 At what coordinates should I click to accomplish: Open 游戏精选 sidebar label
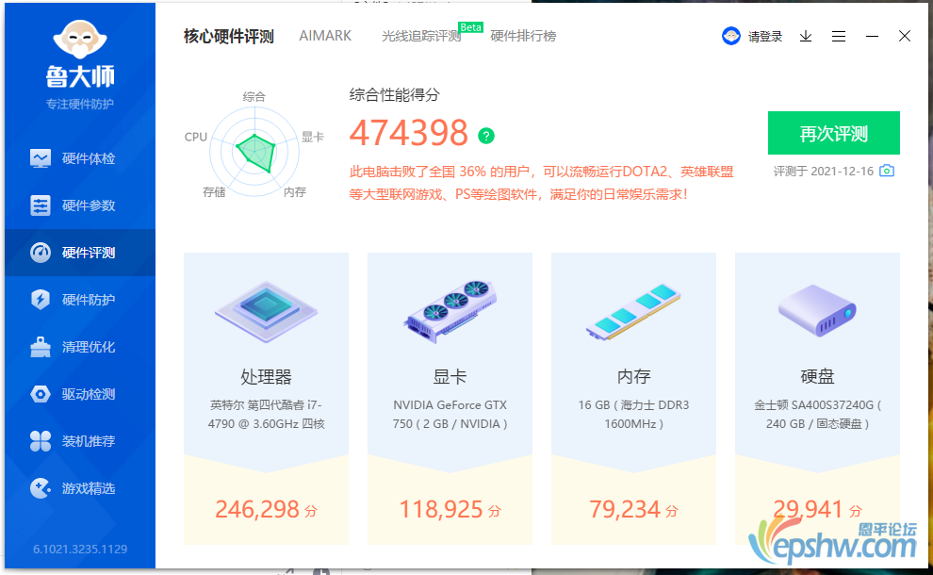(x=89, y=488)
